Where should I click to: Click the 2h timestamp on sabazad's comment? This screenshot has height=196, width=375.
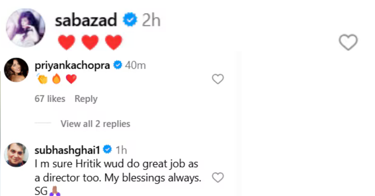pos(151,21)
